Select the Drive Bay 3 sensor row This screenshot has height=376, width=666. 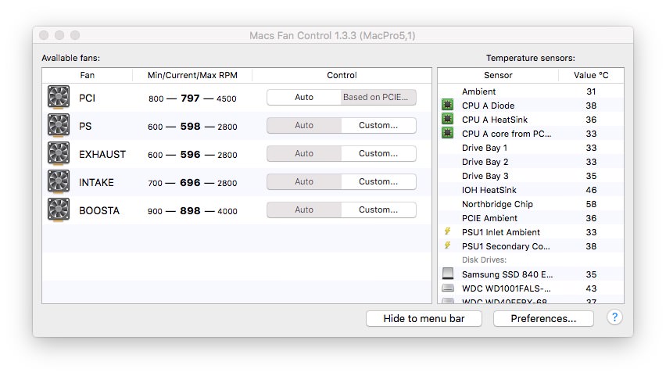(531, 176)
